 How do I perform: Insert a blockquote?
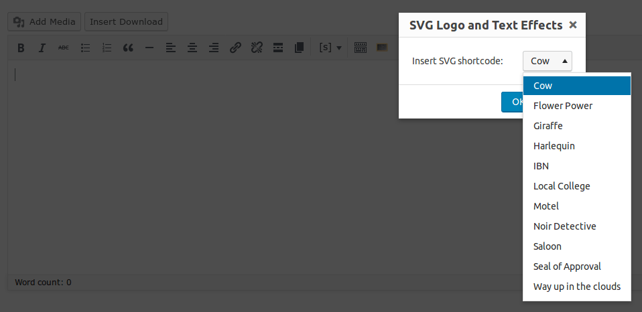128,48
